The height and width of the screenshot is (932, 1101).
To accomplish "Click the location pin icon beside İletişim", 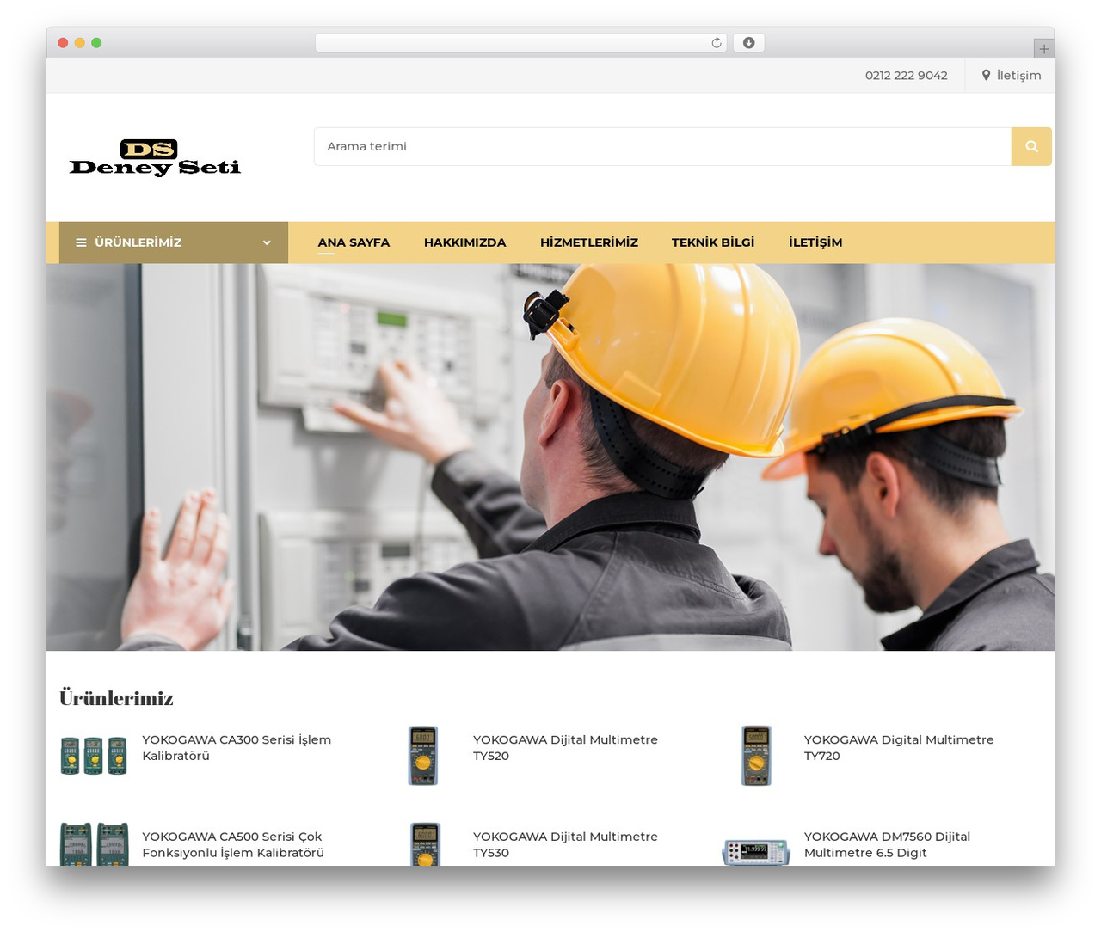I will pos(986,75).
